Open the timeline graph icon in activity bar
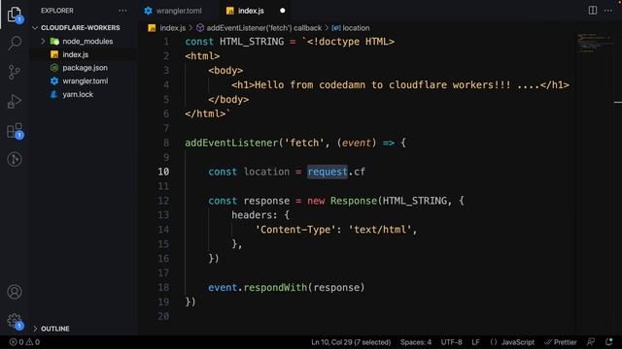The image size is (622, 349). (15, 159)
